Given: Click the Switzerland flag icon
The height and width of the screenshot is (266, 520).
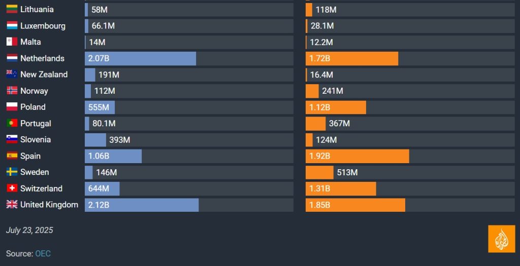Looking at the screenshot, I should click(x=12, y=188).
